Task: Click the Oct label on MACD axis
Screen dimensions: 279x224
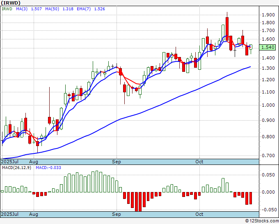Action: pyautogui.click(x=199, y=214)
